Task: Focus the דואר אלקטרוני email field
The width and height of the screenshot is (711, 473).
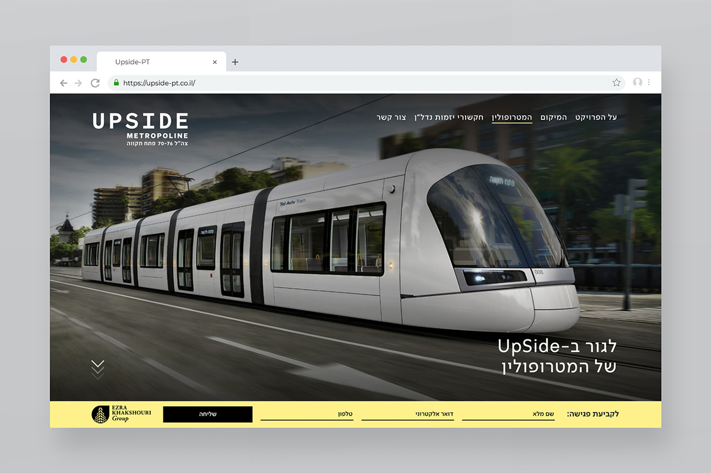Action: [x=408, y=415]
